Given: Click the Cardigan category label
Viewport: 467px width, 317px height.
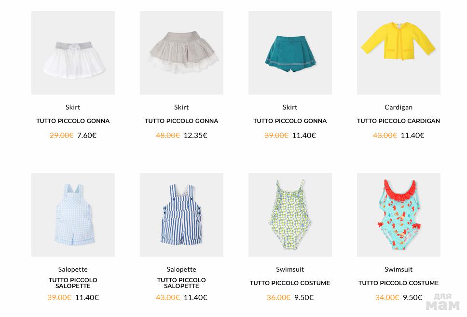Looking at the screenshot, I should [x=398, y=107].
